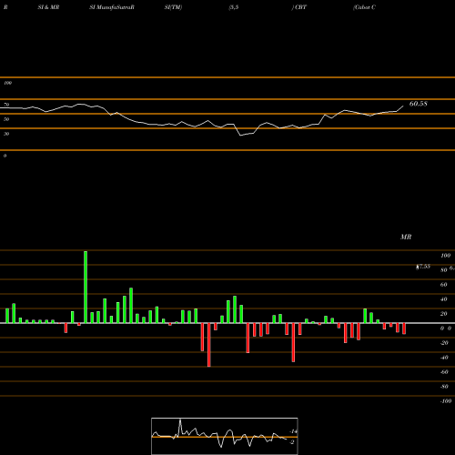The height and width of the screenshot is (455, 455).
Task: Click the 87.55 value near MR axis
Action: click(423, 267)
